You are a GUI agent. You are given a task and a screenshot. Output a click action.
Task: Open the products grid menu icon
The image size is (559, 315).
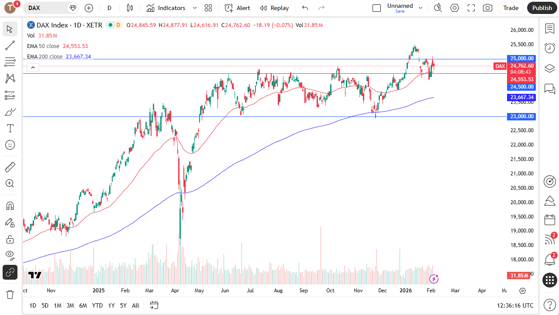click(x=549, y=280)
